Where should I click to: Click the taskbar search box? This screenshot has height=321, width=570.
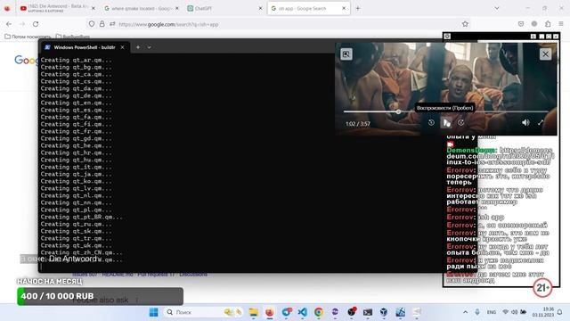click(x=204, y=312)
